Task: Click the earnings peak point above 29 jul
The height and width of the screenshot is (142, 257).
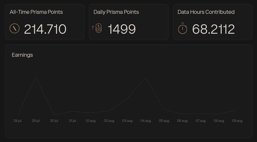Action: pos(36,78)
